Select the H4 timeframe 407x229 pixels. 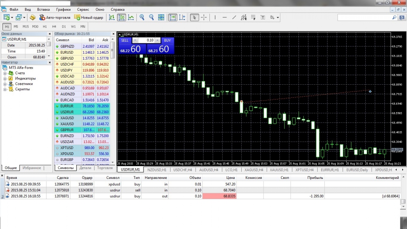tap(54, 27)
